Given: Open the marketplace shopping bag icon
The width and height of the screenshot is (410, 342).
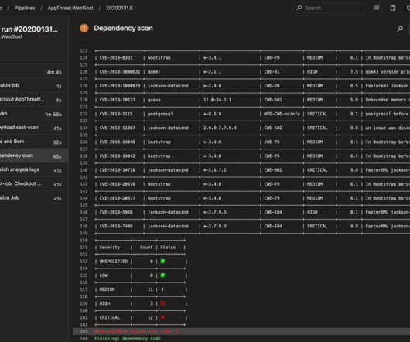Looking at the screenshot, I should pos(393,8).
